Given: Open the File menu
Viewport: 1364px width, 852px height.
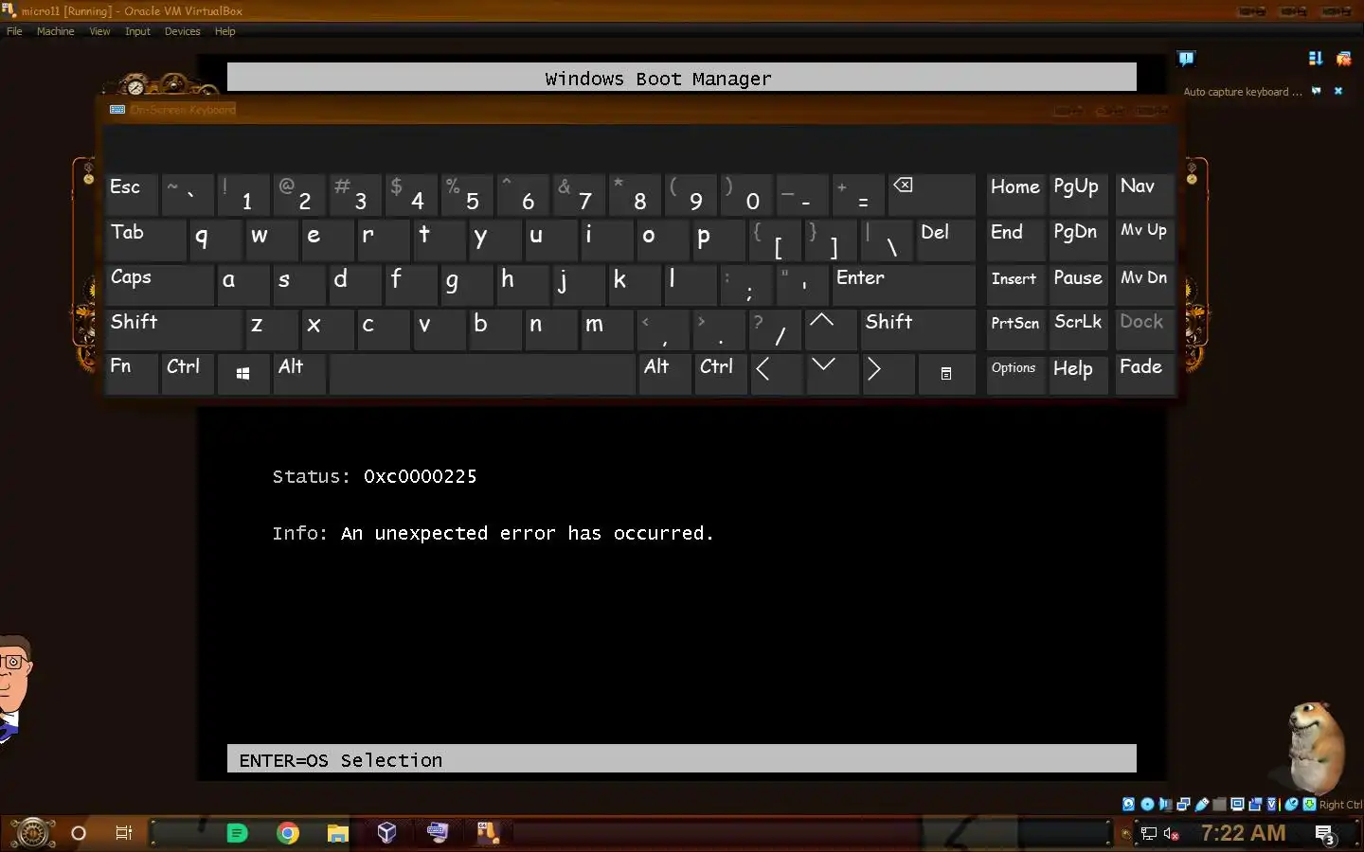Looking at the screenshot, I should tap(14, 31).
